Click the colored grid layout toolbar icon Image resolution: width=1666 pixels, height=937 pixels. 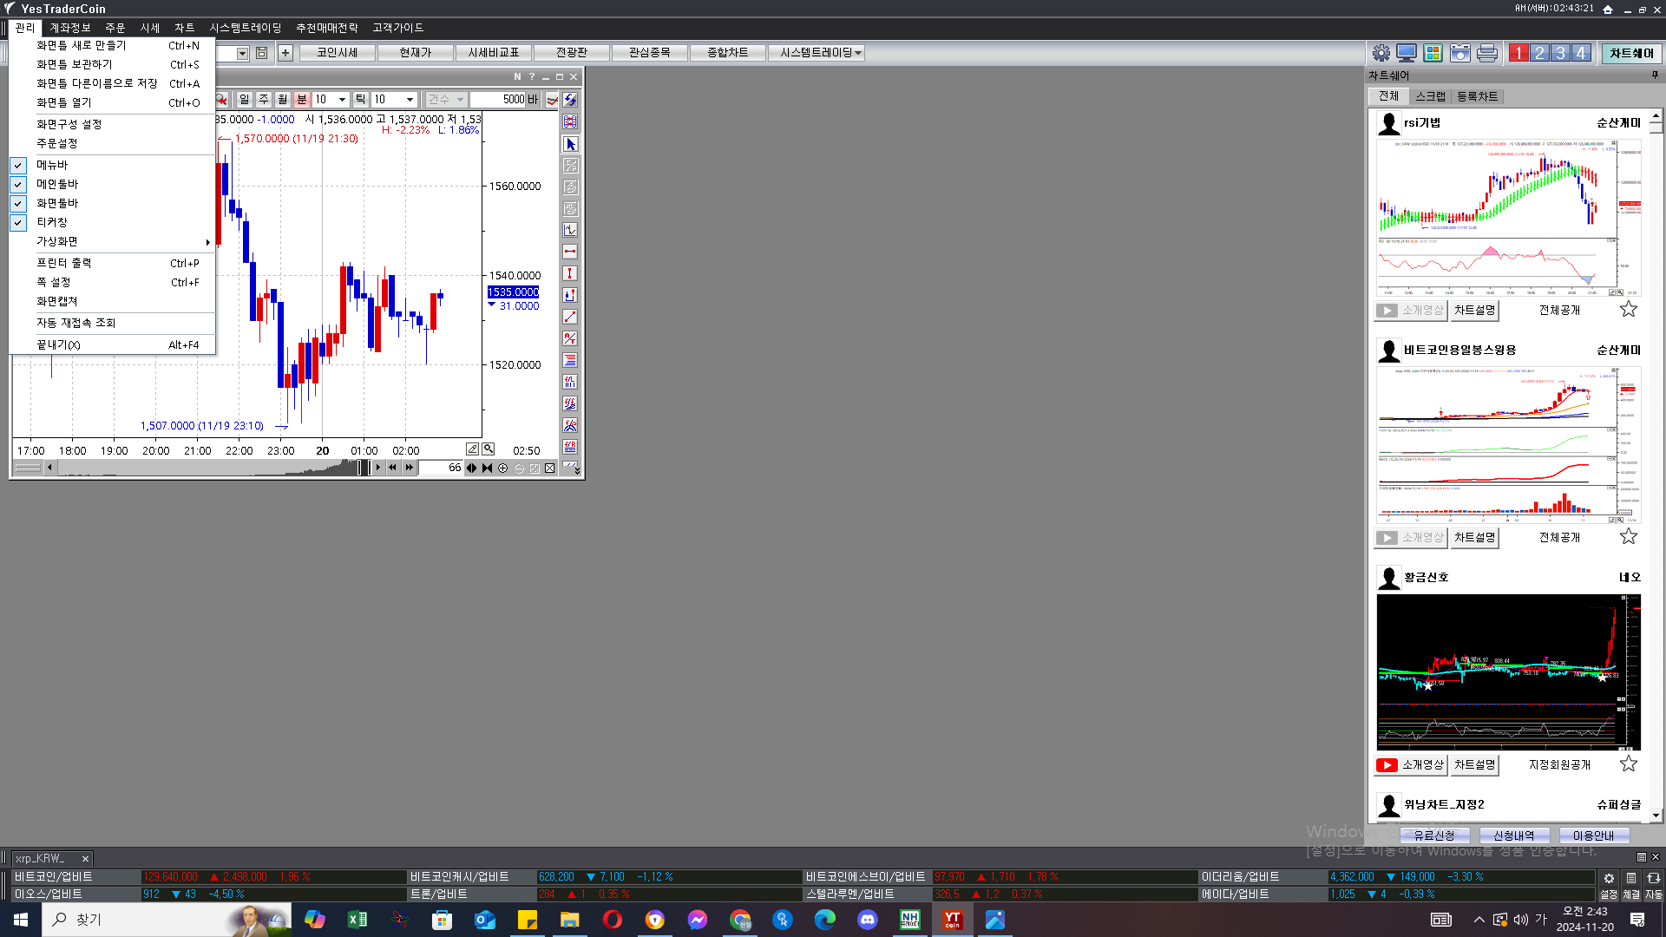(x=1433, y=53)
